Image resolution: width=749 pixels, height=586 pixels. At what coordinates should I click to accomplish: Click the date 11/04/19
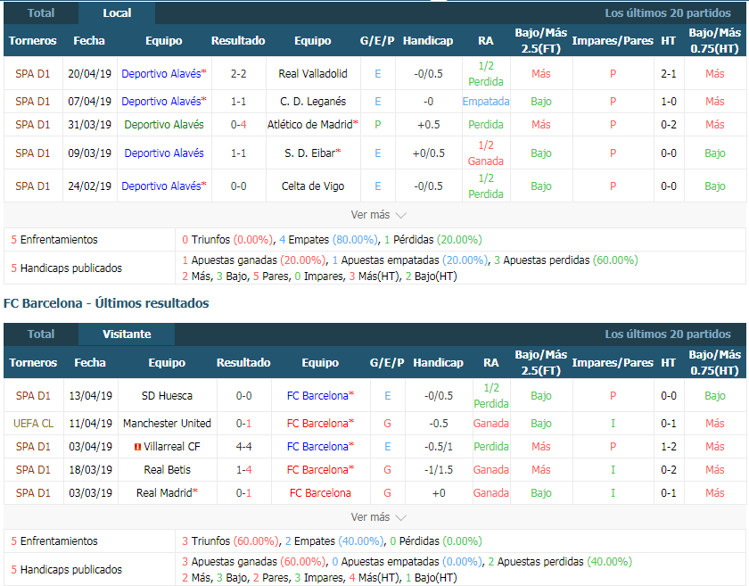(x=90, y=423)
